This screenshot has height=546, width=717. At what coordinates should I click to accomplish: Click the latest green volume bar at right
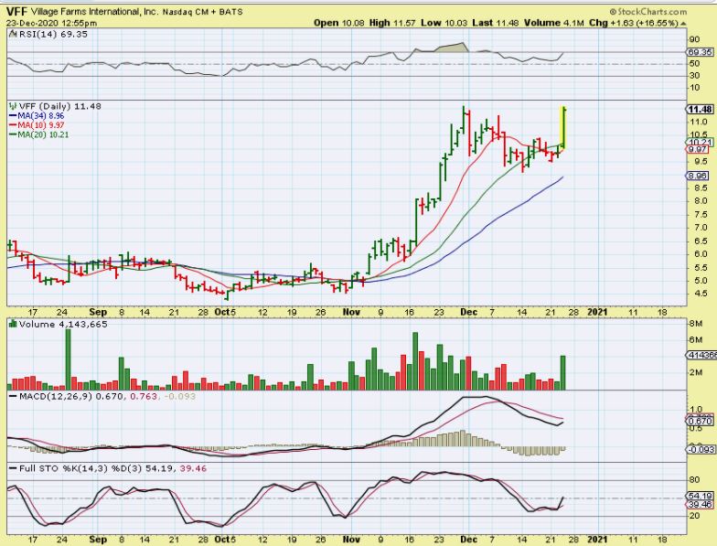point(563,373)
